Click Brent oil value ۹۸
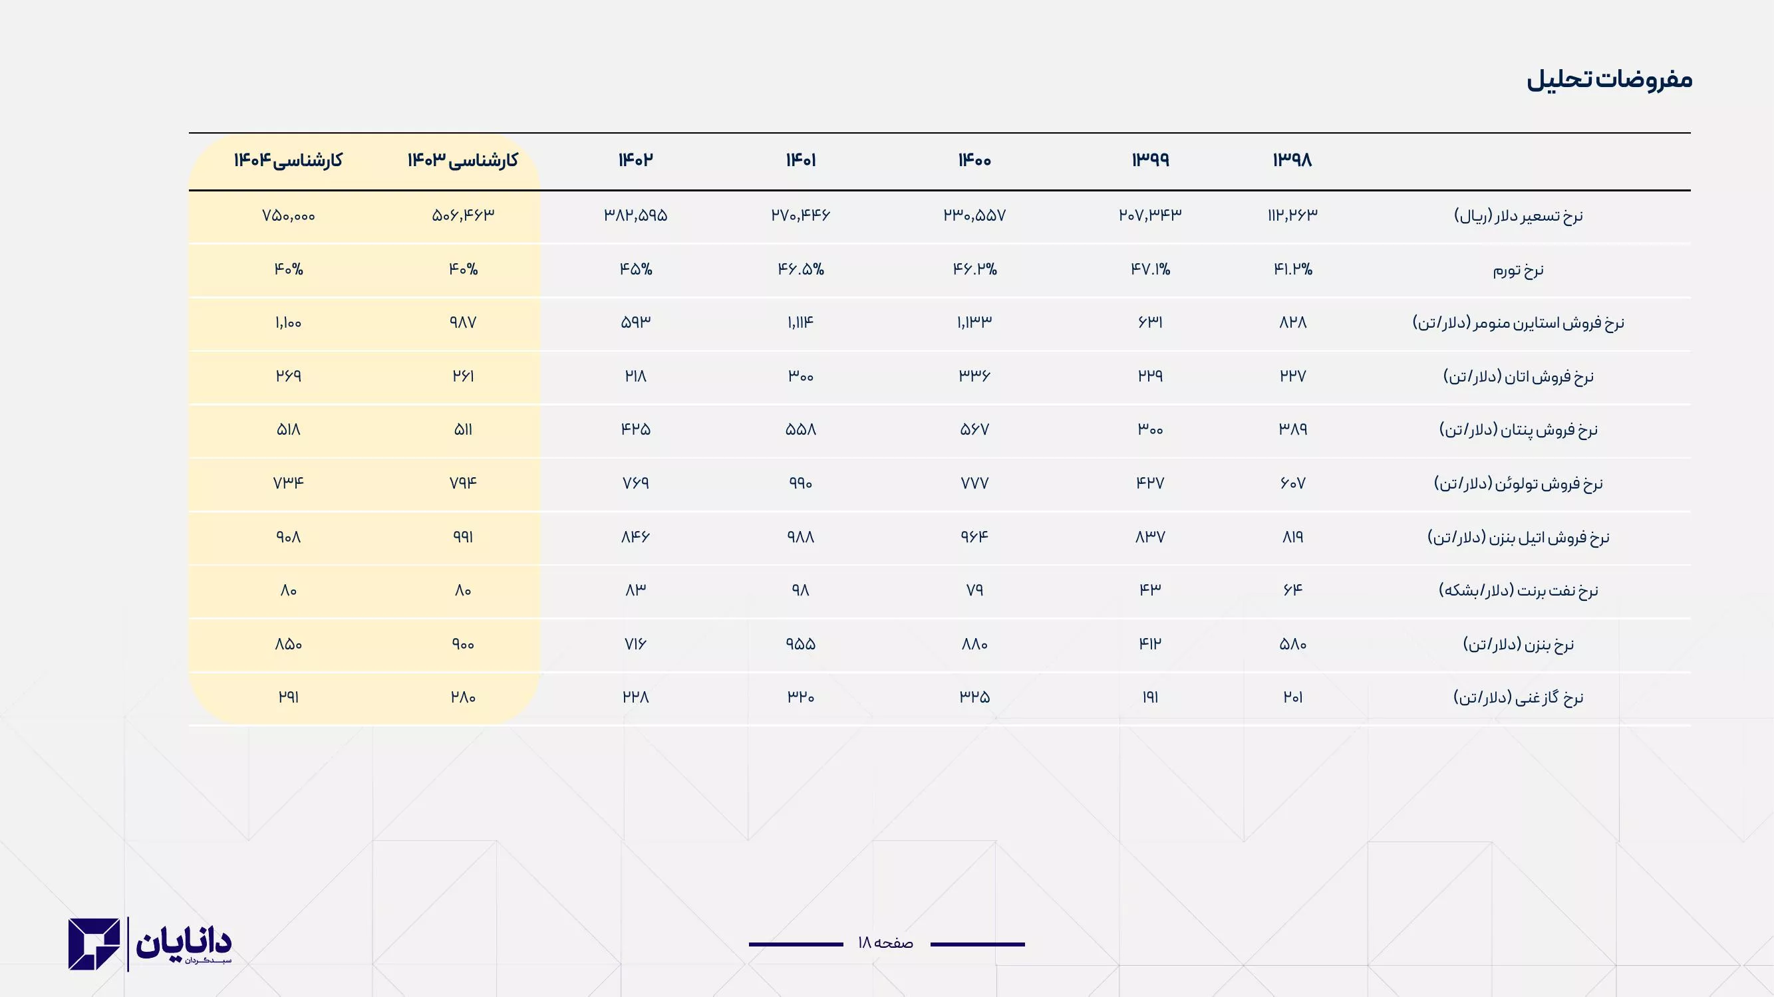 coord(800,590)
